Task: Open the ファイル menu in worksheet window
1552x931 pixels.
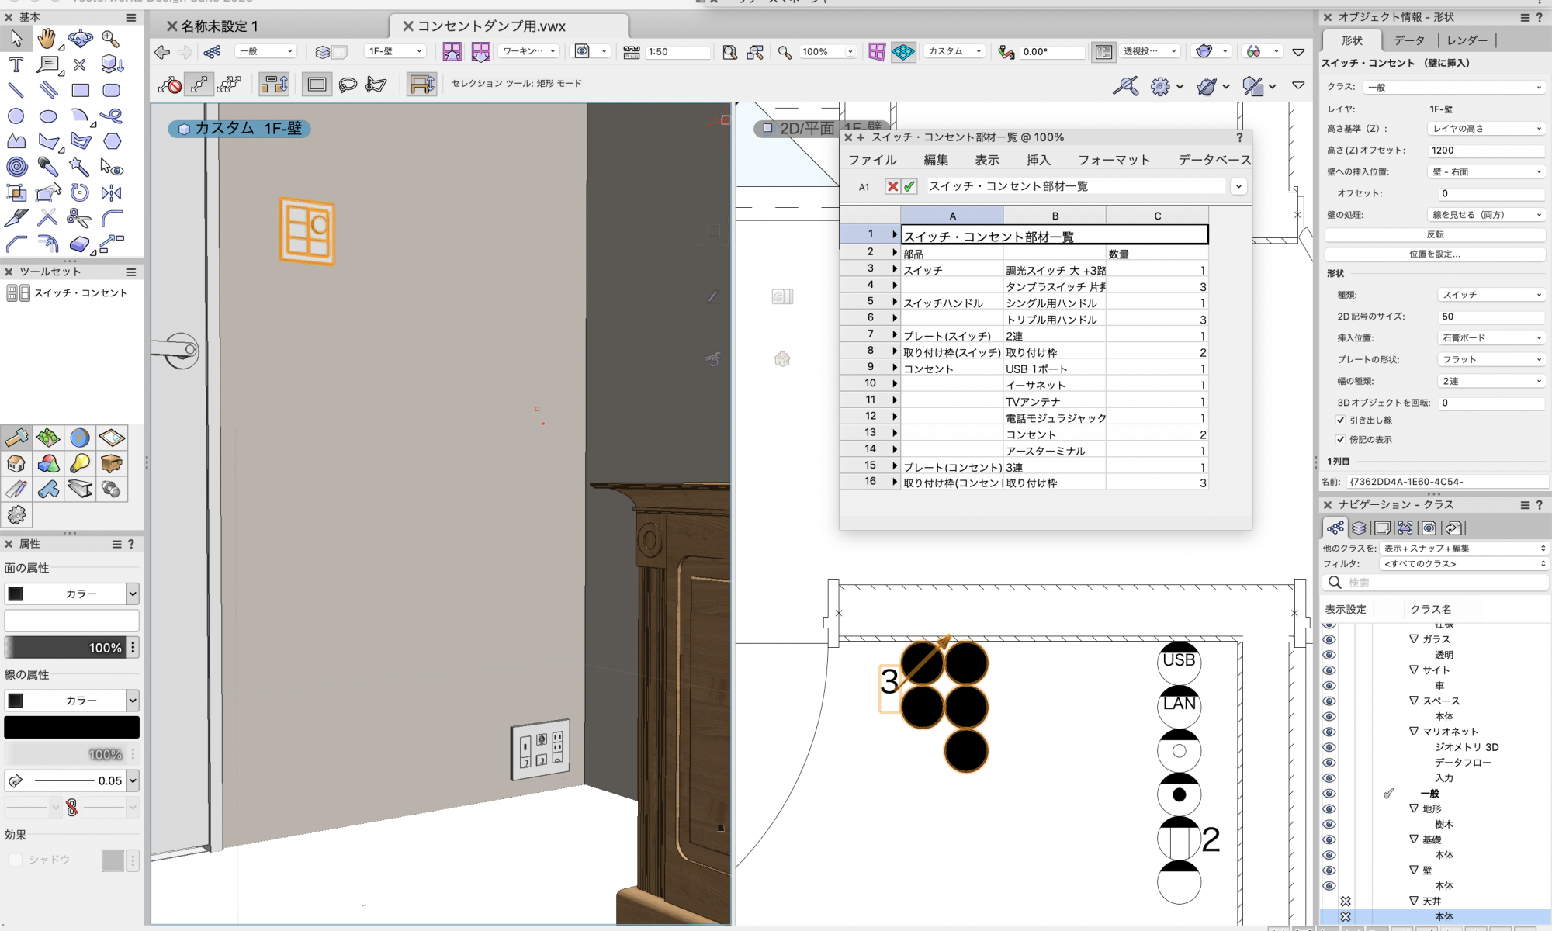Action: point(872,160)
